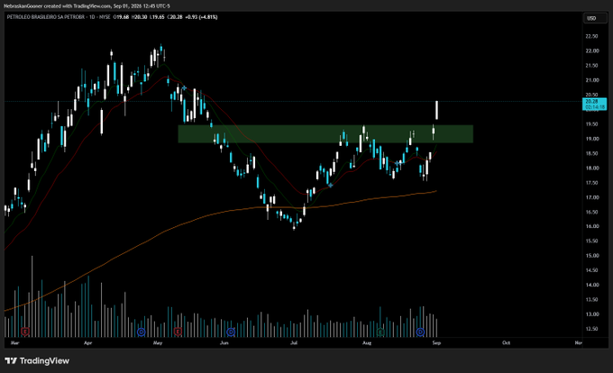Click the Sep label on time axis
613x373 pixels.
pos(436,343)
